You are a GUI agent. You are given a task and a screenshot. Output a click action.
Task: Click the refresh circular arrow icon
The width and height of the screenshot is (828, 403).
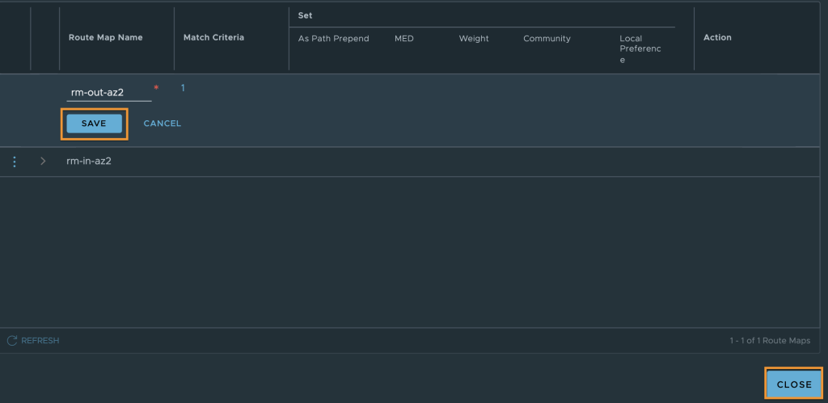(12, 341)
